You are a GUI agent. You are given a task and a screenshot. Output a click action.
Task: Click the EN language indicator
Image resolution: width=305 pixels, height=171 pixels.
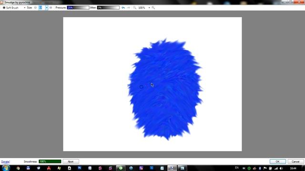point(237,168)
